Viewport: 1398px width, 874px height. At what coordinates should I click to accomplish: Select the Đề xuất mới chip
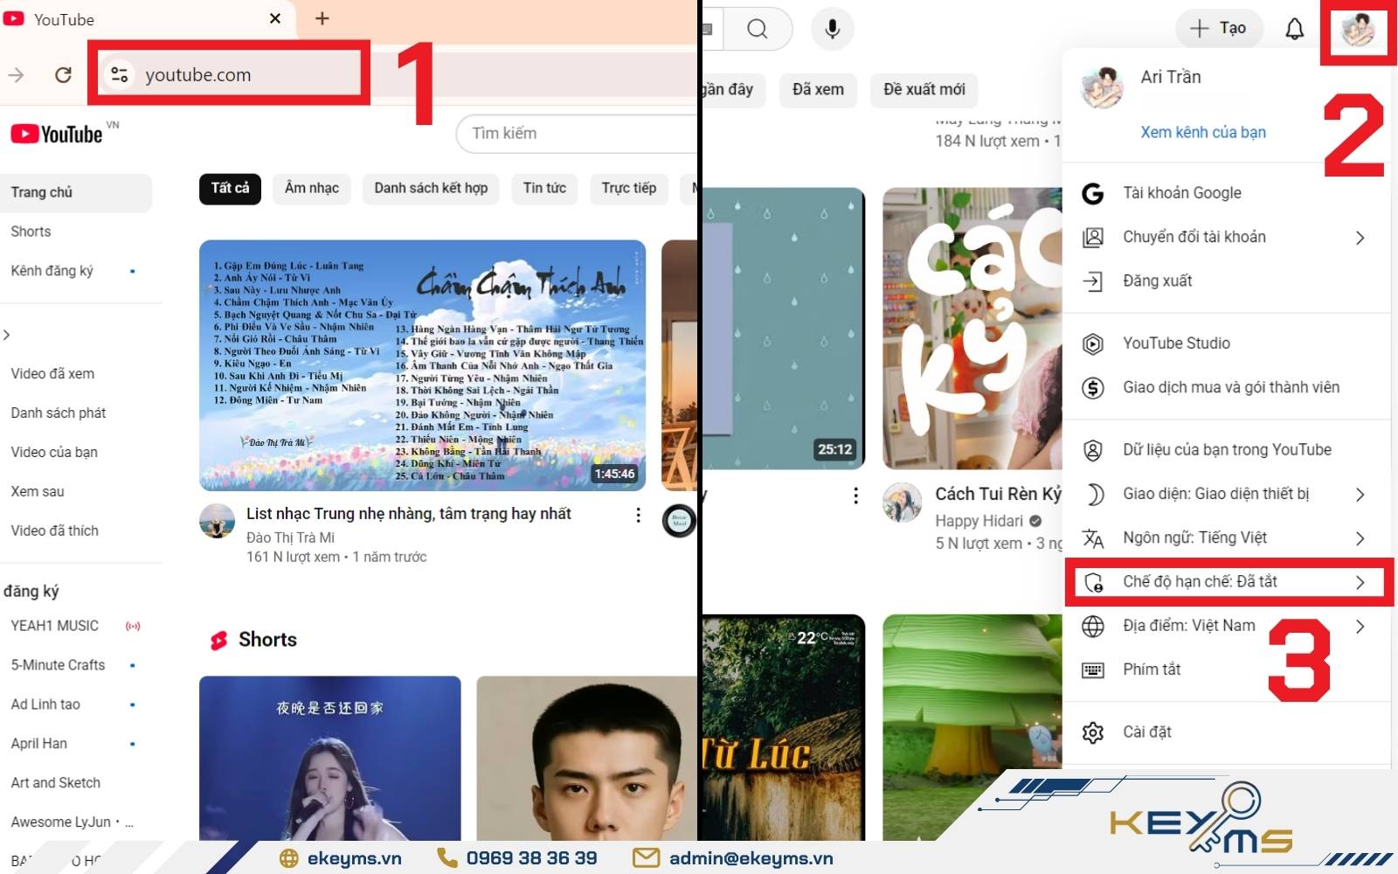pyautogui.click(x=924, y=90)
